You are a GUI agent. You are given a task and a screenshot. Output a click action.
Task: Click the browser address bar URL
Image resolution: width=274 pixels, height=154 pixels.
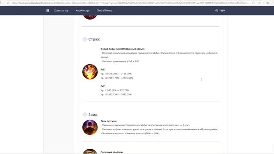(130, 3)
